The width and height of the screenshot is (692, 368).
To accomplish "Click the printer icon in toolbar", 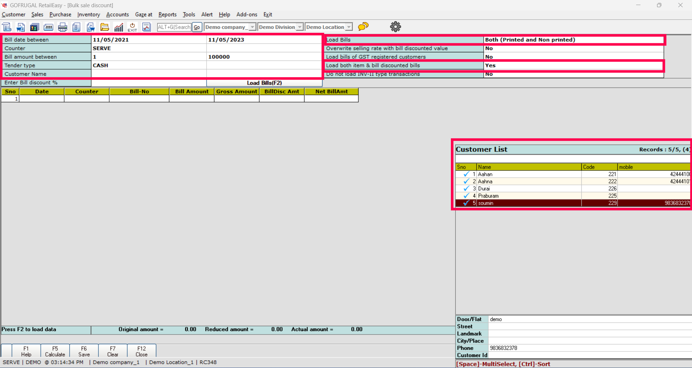I will click(x=63, y=27).
